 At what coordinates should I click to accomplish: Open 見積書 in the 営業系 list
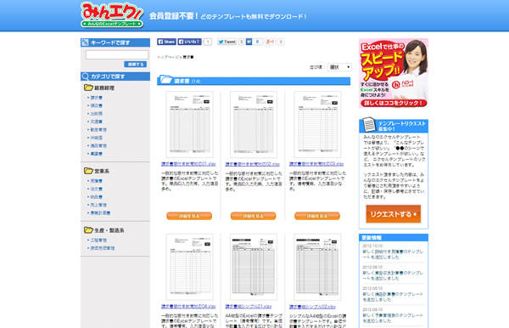click(x=97, y=181)
